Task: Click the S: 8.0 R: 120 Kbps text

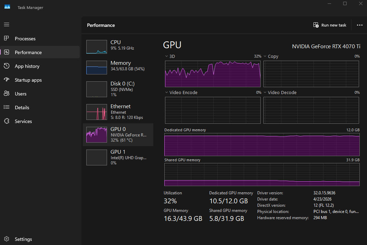Action: (x=127, y=118)
